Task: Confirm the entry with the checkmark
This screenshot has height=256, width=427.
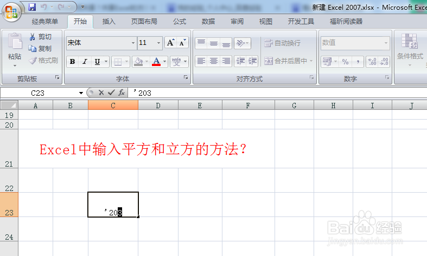Action: pos(111,93)
